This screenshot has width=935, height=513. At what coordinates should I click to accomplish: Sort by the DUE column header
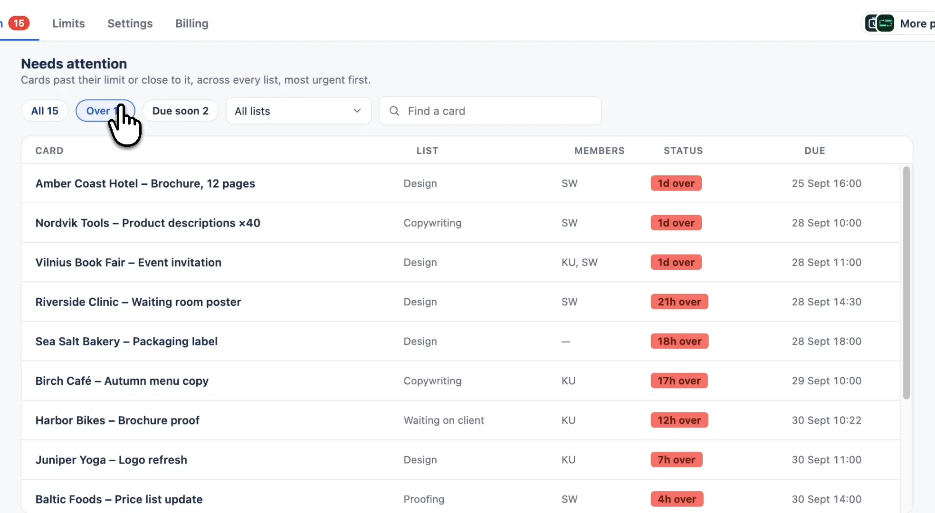coord(815,151)
